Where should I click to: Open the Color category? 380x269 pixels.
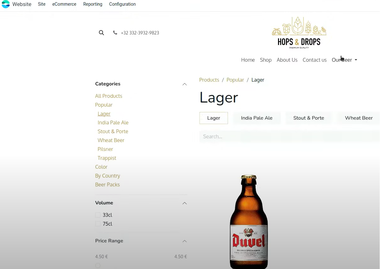pos(101,167)
